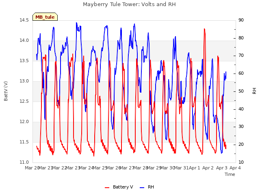
Task: Click the 11.5 voltage tick label
Action: (x=24, y=142)
